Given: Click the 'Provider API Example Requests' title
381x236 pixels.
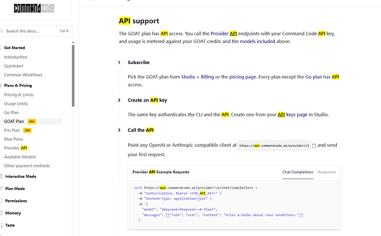Looking at the screenshot, I should pos(161,172).
